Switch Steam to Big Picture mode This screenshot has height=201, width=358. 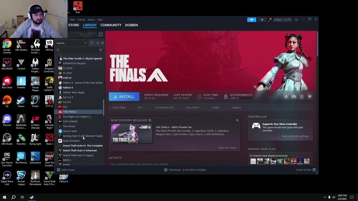[x=296, y=20]
